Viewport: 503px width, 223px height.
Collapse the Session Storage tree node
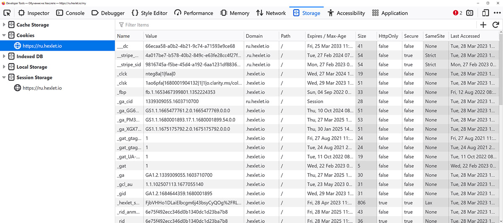coord(4,78)
